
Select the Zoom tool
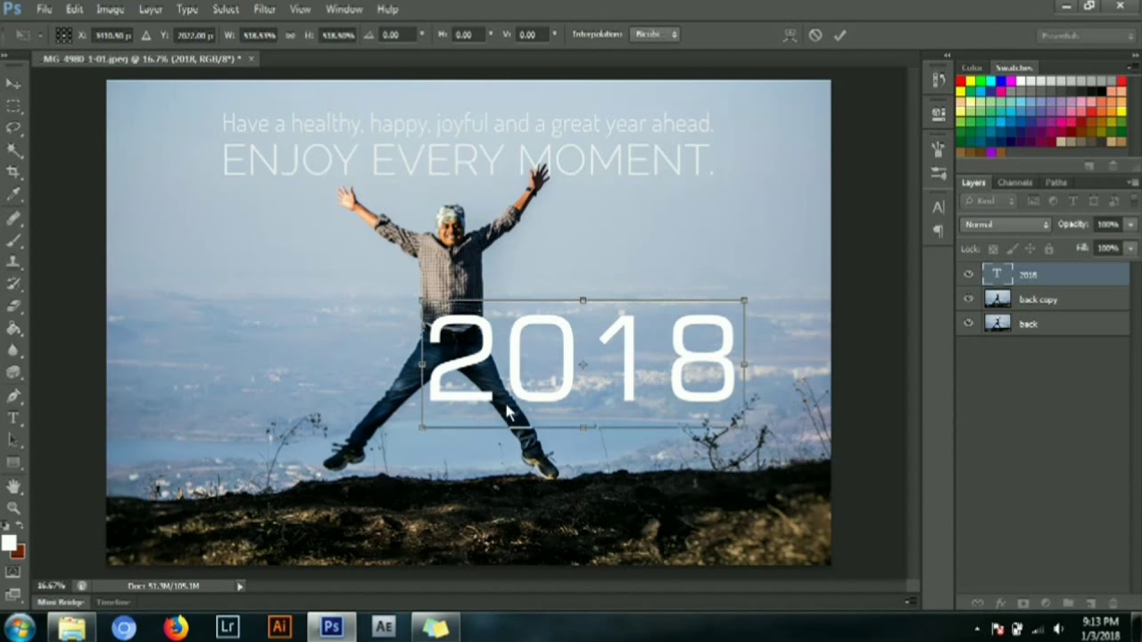click(13, 508)
